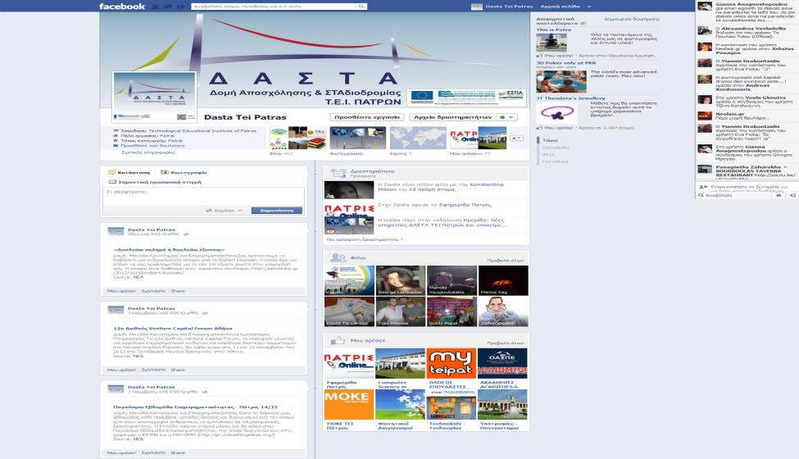Expand Πιο πρόσφατη δραστηριότητα dropdown
Viewport: 799px width, 459px height.
[365, 239]
